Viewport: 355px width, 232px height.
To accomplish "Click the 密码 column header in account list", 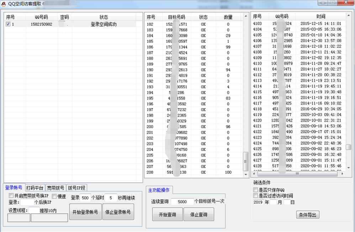I will 64,17.
